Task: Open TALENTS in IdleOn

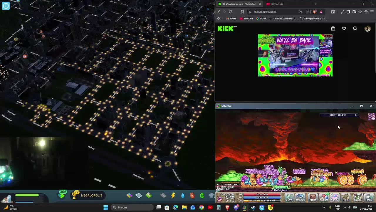Action: (324, 198)
